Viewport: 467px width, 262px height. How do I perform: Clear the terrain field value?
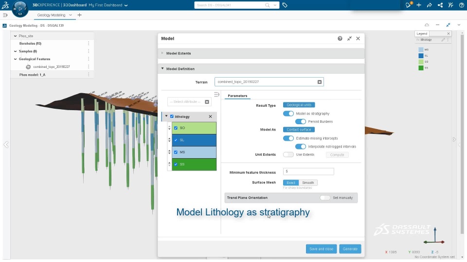coord(320,82)
